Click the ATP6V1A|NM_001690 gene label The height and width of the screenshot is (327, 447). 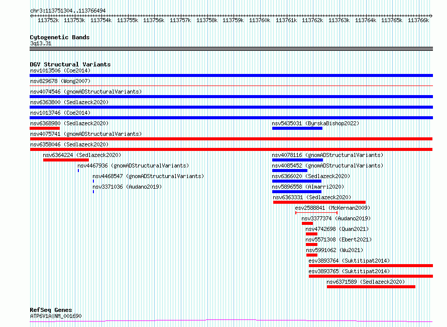(x=56, y=316)
